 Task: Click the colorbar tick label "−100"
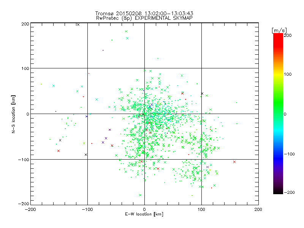pyautogui.click(x=289, y=154)
